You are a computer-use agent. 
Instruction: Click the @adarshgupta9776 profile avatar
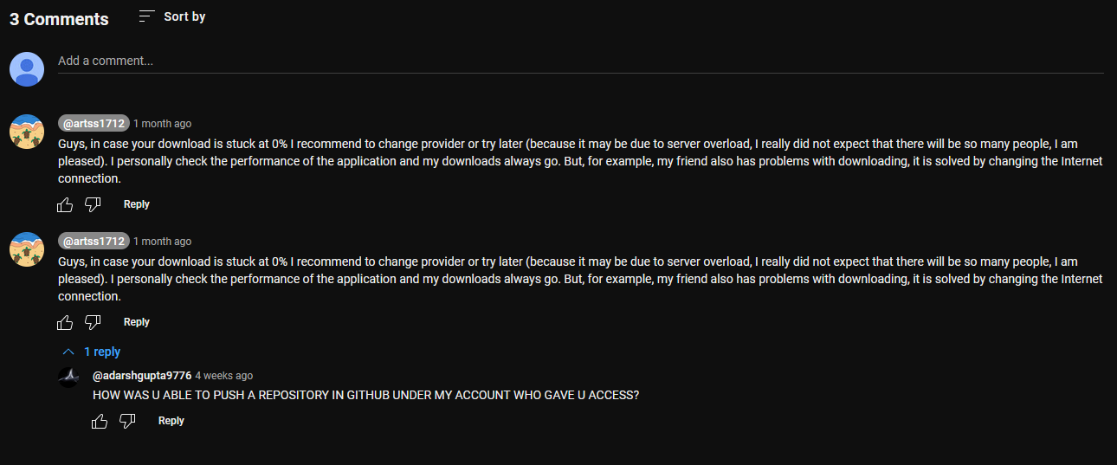coord(68,377)
